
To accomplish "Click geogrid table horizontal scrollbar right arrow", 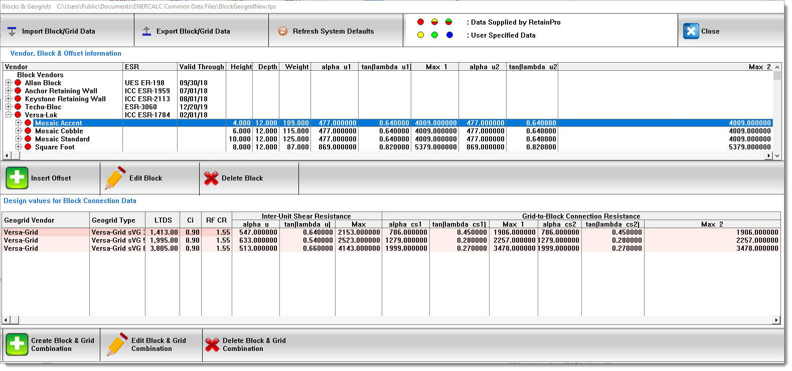I will tap(776, 320).
